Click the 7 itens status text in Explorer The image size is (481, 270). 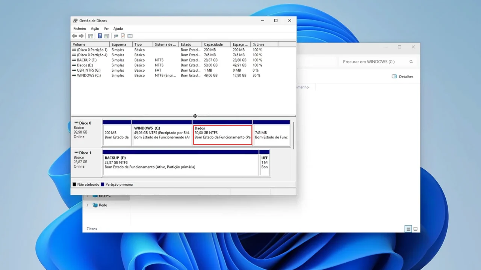92,229
